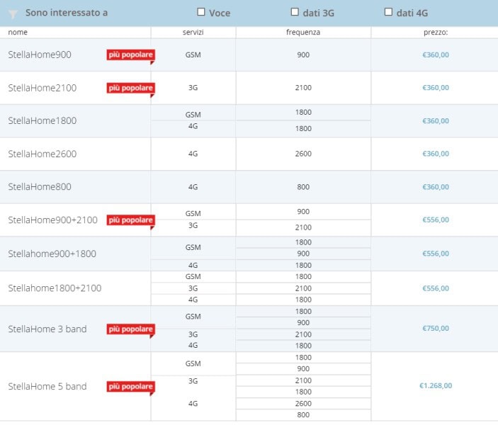Click the €750,00 price of StellaHome 3 band
Screen dimensions: 498x425
pyautogui.click(x=435, y=329)
